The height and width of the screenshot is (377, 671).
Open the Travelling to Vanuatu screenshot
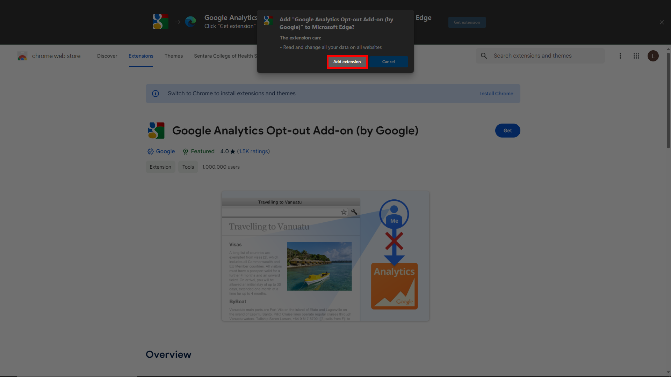click(x=325, y=256)
